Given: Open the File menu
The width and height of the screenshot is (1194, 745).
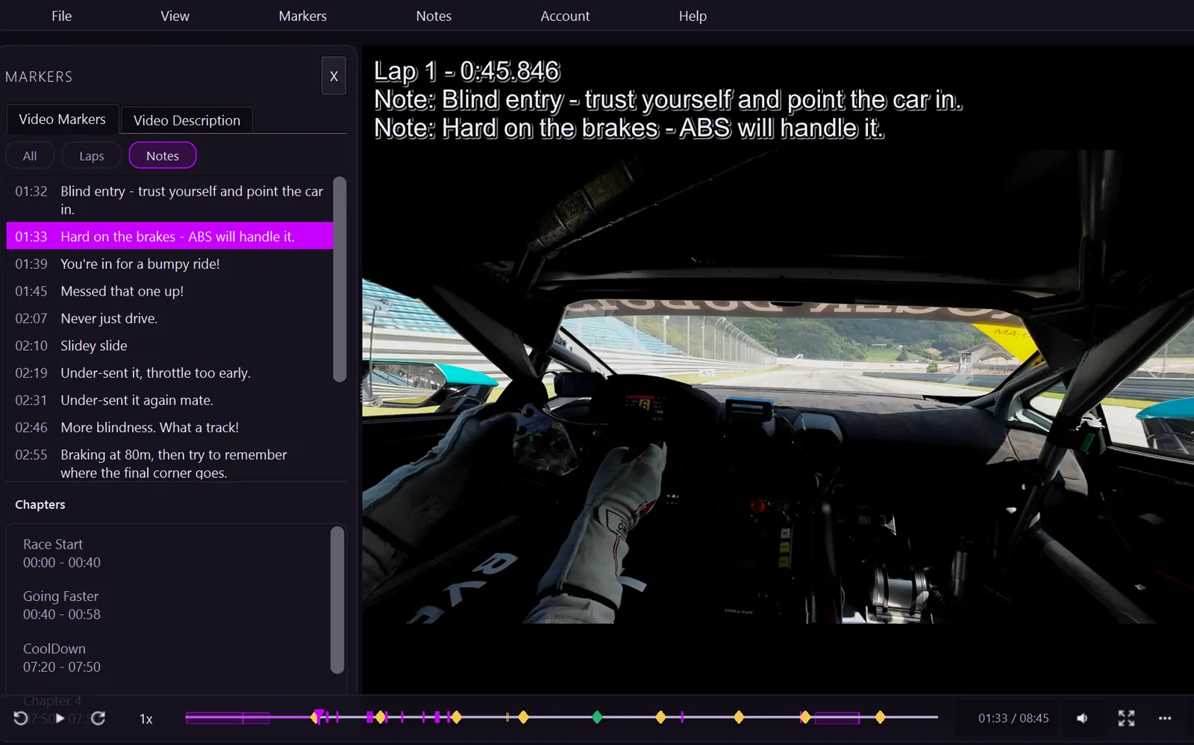Looking at the screenshot, I should point(62,16).
